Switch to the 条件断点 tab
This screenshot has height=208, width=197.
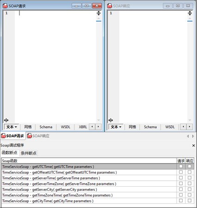(29, 153)
